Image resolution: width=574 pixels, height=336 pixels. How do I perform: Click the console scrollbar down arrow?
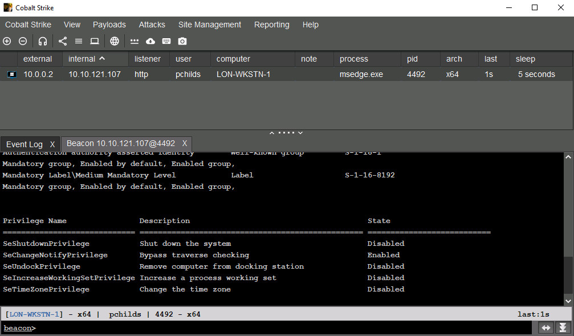coord(568,300)
